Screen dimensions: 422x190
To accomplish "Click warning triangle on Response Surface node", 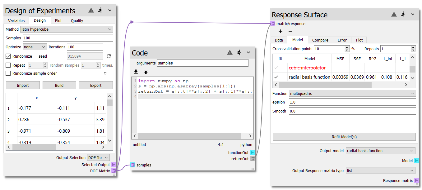I will click(394, 14).
